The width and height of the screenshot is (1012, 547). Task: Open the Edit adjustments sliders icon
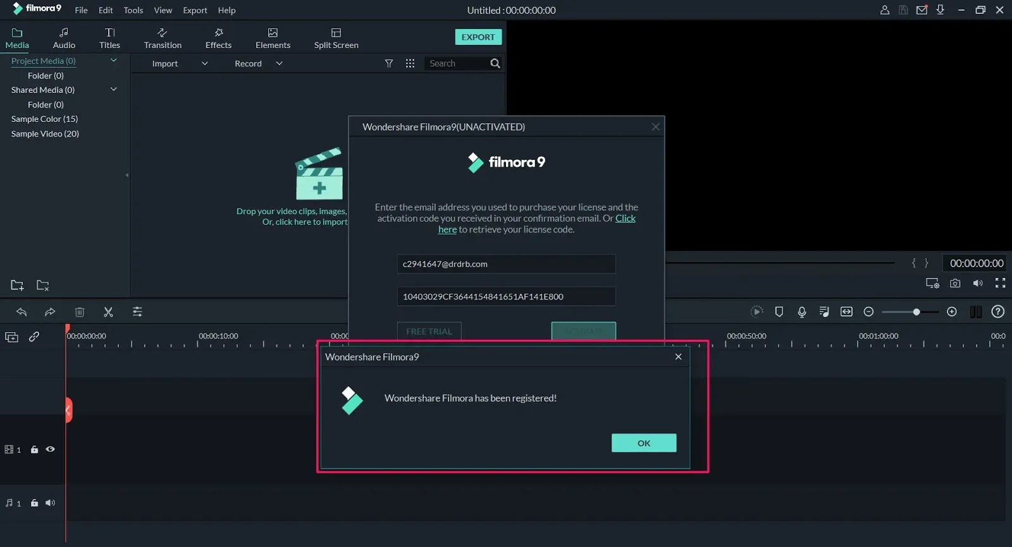(x=137, y=311)
